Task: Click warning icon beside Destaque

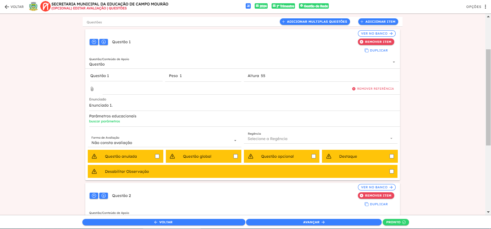Action: tap(329, 156)
